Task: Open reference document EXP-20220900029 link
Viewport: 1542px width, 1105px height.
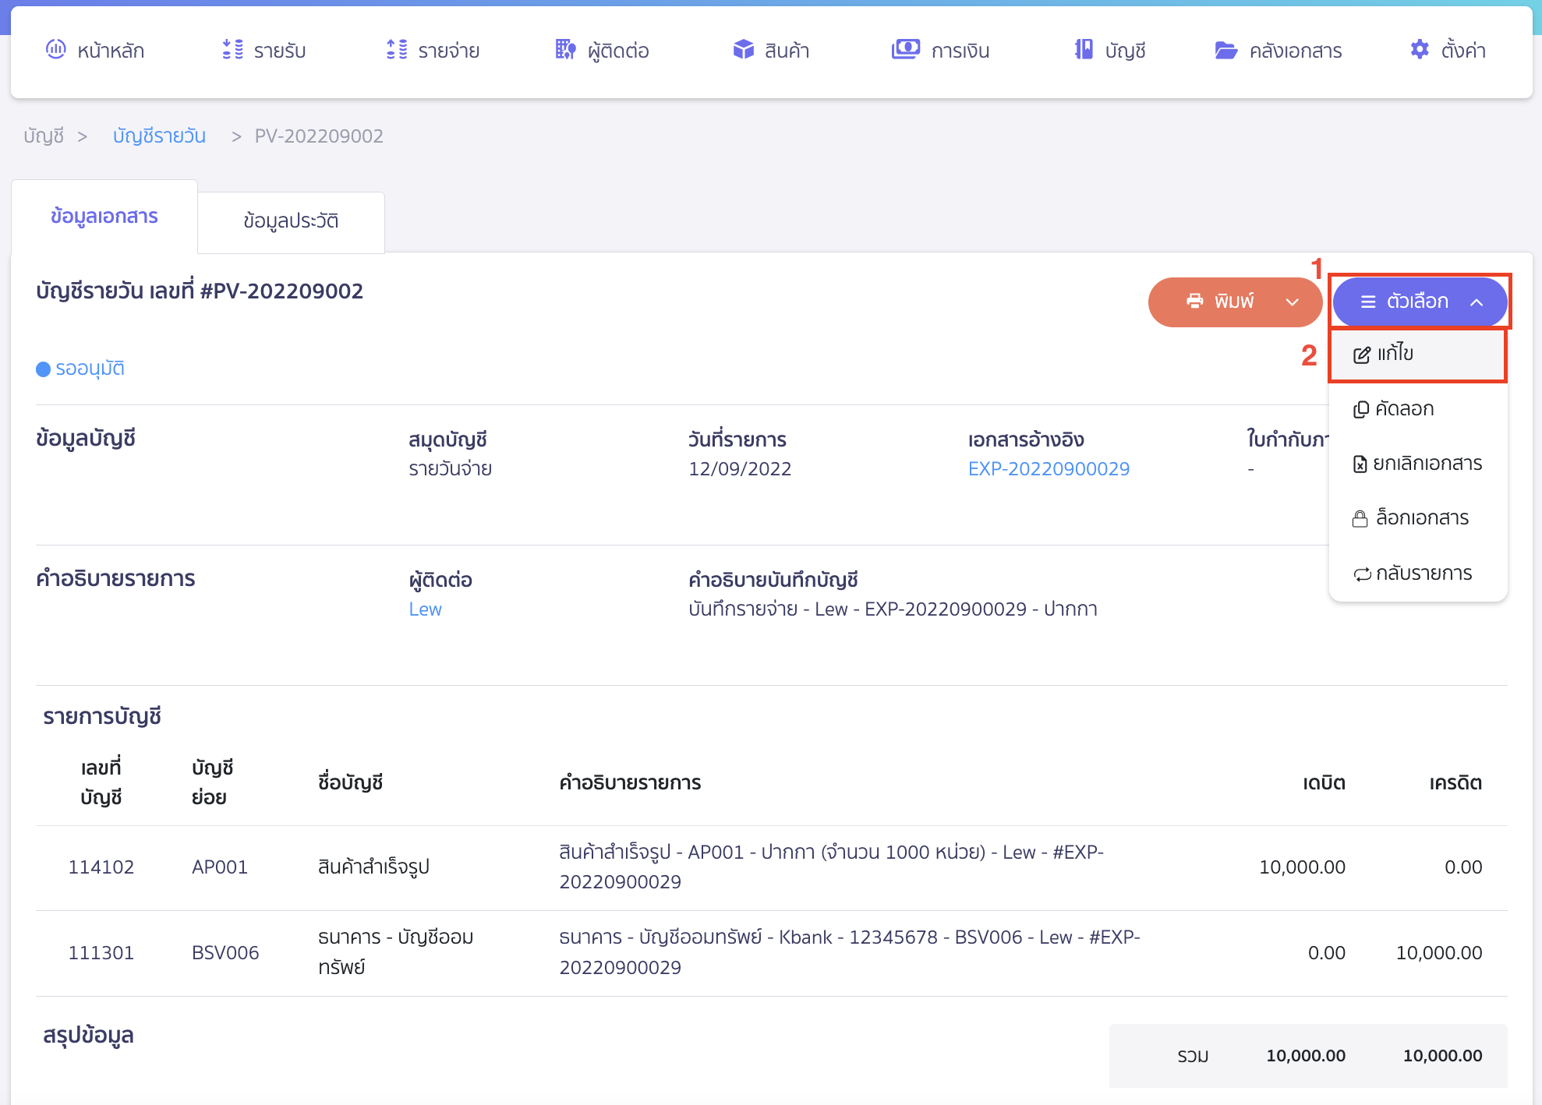Action: (1049, 469)
